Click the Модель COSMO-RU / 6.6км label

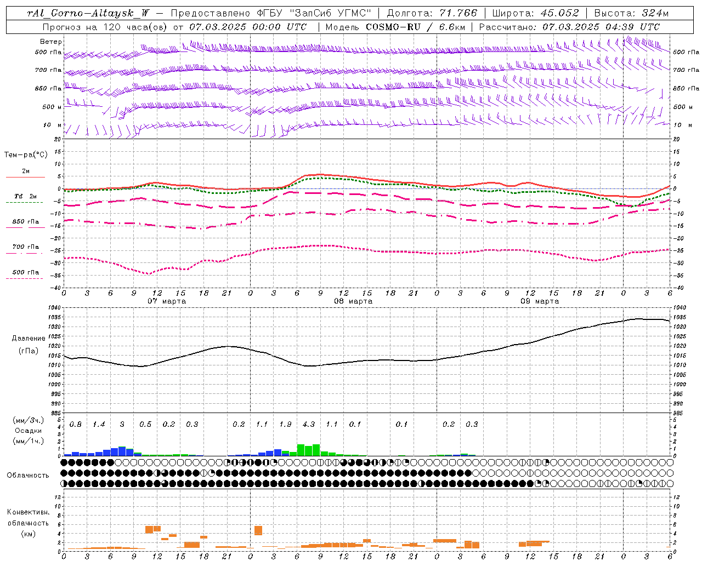394,27
